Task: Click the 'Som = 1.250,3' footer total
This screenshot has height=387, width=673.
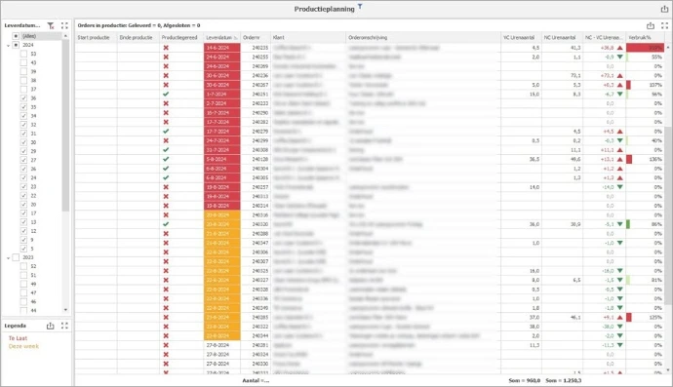Action: (564, 380)
